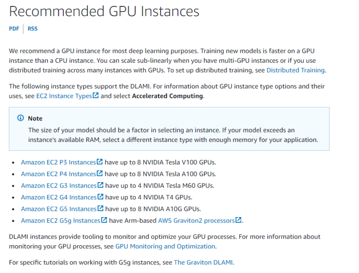The height and width of the screenshot is (273, 359).
Task: Click the external link icon after Amazon EC2 G4 Instances
Action: (x=100, y=197)
